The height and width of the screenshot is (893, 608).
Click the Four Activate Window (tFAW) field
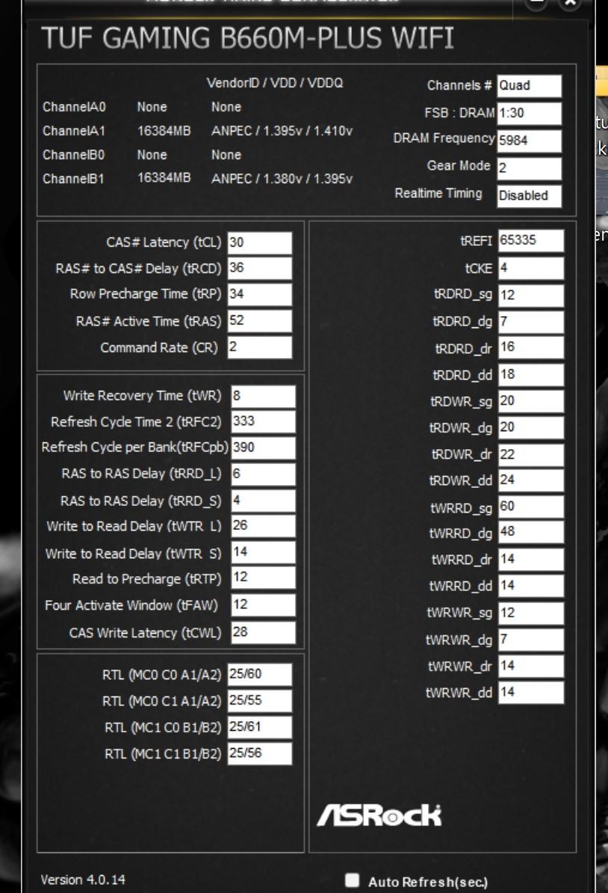coord(263,605)
